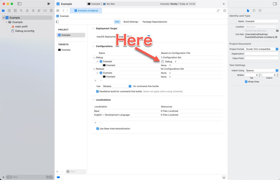Toggle Use Base Internationalization checkbox
280x180 pixels.
pyautogui.click(x=98, y=129)
